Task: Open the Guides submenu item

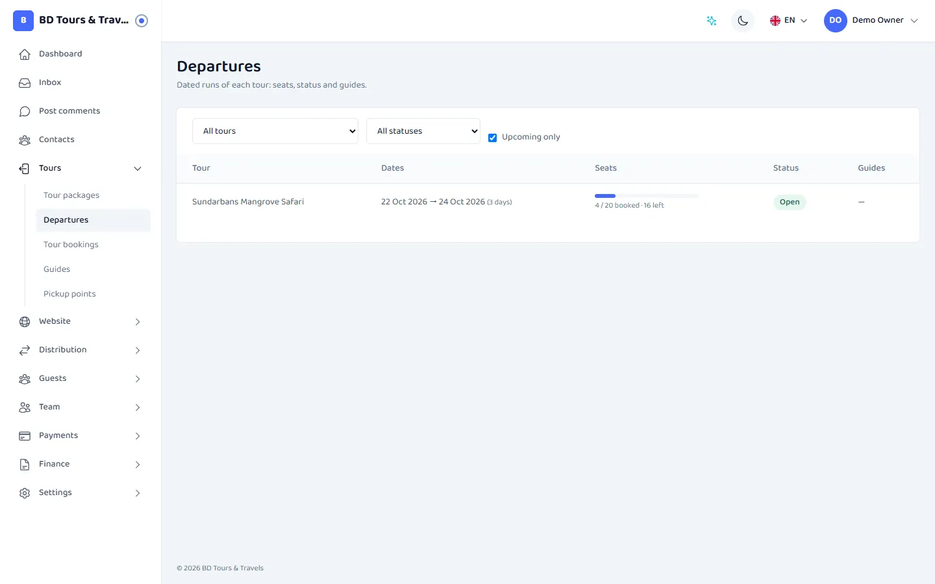Action: [93, 269]
